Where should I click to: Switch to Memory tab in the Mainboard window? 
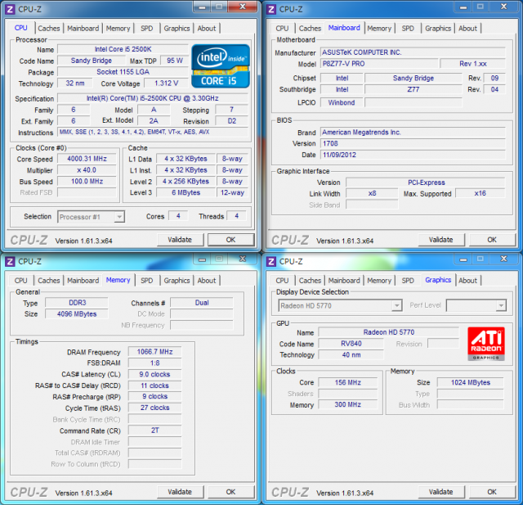(379, 29)
